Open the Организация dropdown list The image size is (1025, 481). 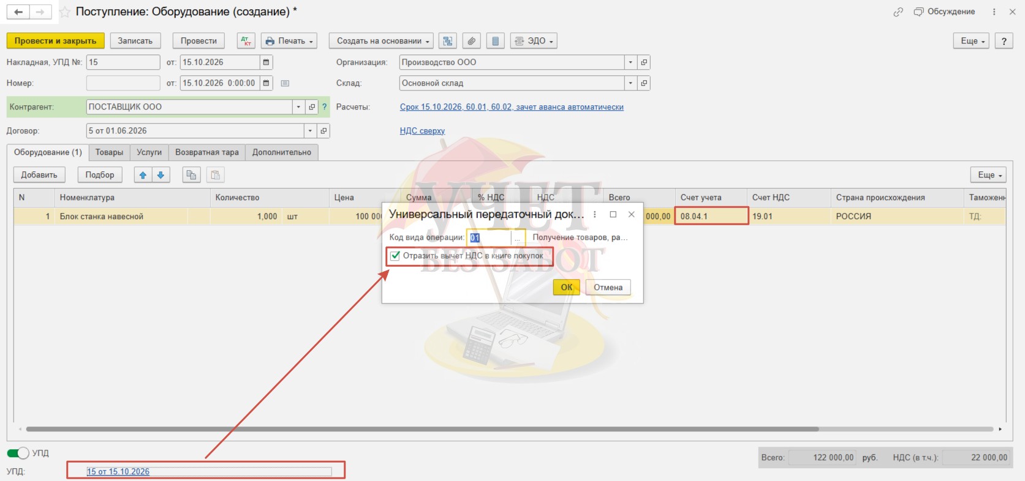(x=630, y=62)
